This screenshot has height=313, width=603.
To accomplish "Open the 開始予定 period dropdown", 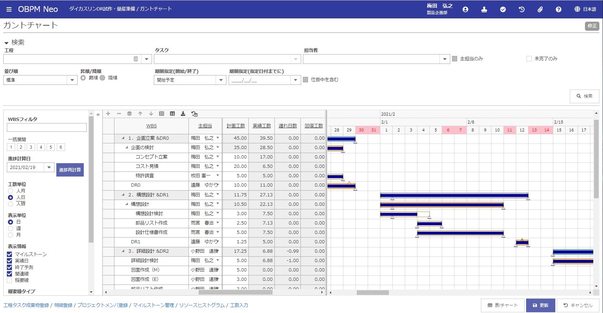I will point(221,80).
